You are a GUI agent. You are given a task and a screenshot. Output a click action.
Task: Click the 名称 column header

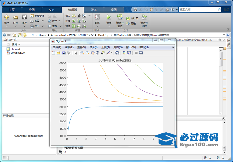tap(15, 44)
